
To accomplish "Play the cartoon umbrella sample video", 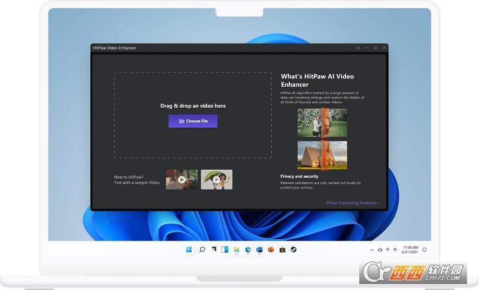I will pyautogui.click(x=217, y=179).
